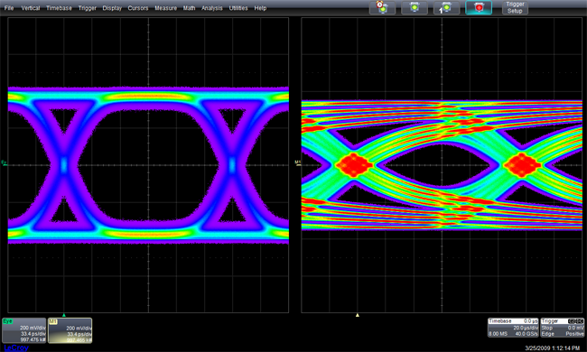Open the Eye trace descriptor box
The image size is (587, 352).
tap(24, 330)
